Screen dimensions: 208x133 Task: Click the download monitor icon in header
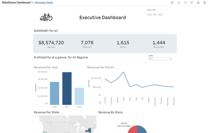[192, 2]
